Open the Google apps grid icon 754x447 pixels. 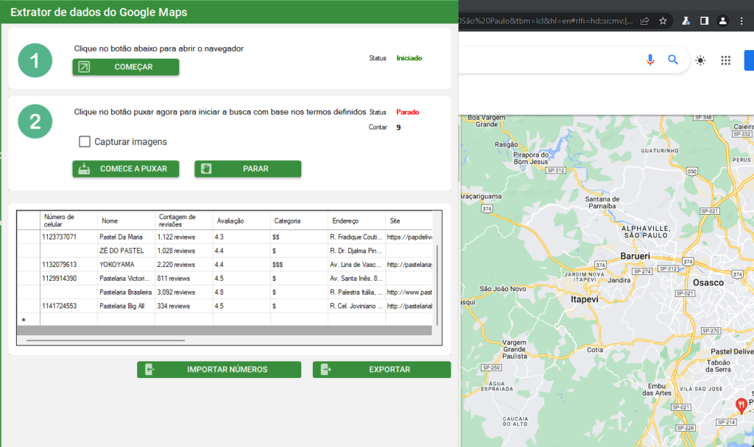(725, 60)
